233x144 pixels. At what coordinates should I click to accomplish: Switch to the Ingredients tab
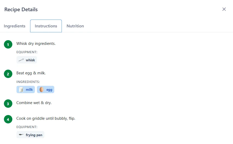pyautogui.click(x=15, y=26)
